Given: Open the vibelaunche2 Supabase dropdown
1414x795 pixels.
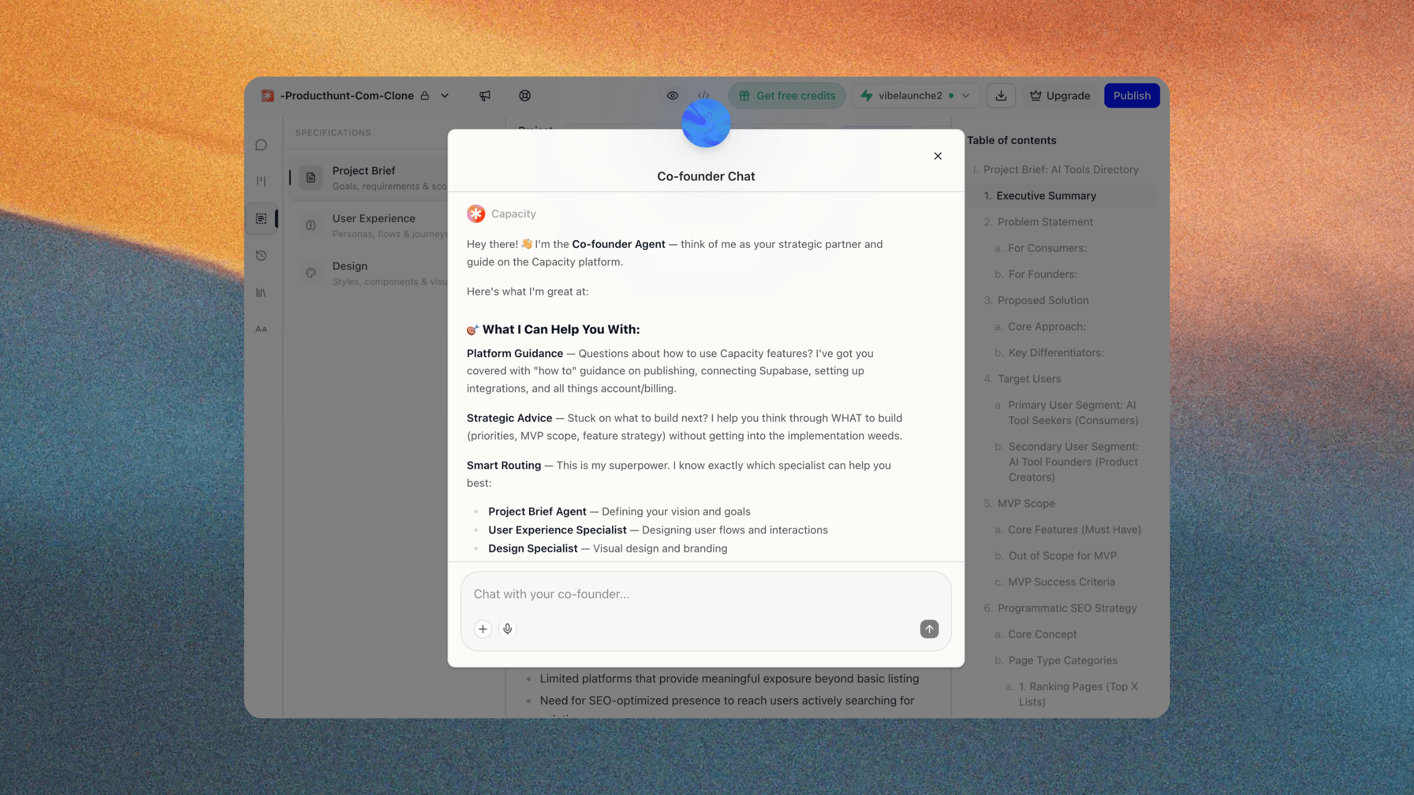Looking at the screenshot, I should pos(915,96).
